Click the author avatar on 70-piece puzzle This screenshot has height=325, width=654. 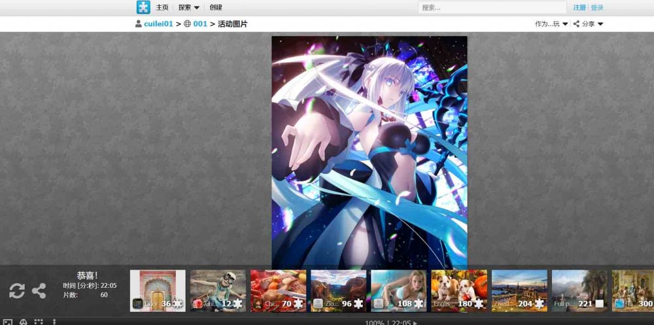click(x=258, y=303)
